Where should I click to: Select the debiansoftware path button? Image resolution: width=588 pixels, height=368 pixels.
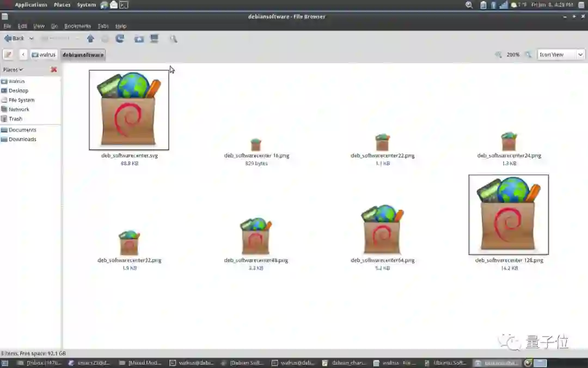[83, 55]
